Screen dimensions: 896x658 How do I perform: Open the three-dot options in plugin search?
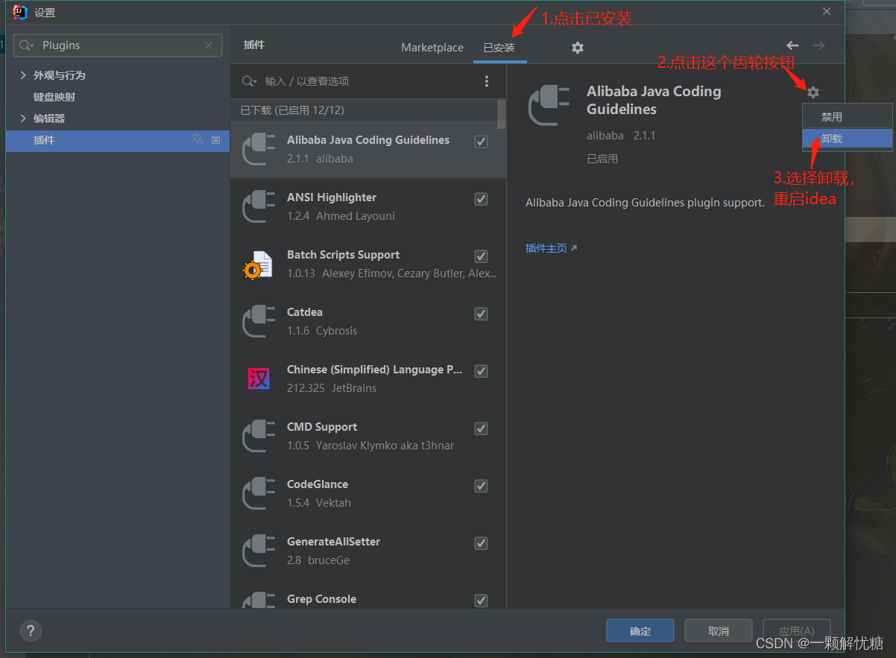487,81
